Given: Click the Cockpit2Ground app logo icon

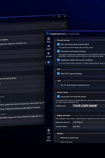Looking at the screenshot, I should tap(48, 34).
